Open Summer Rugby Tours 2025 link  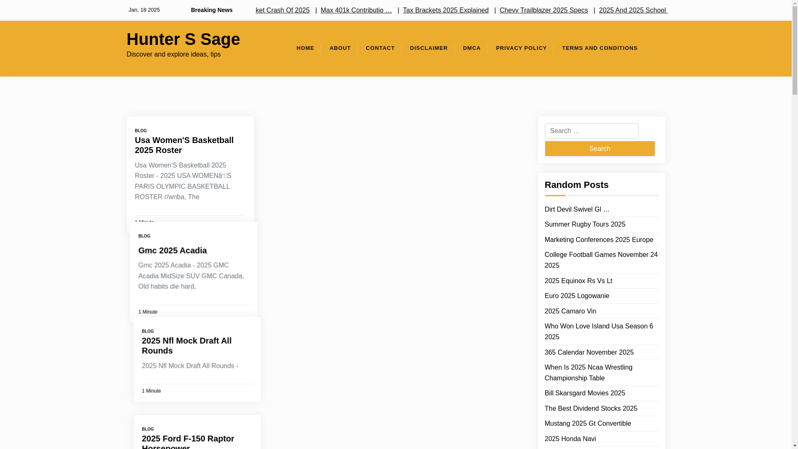(585, 224)
